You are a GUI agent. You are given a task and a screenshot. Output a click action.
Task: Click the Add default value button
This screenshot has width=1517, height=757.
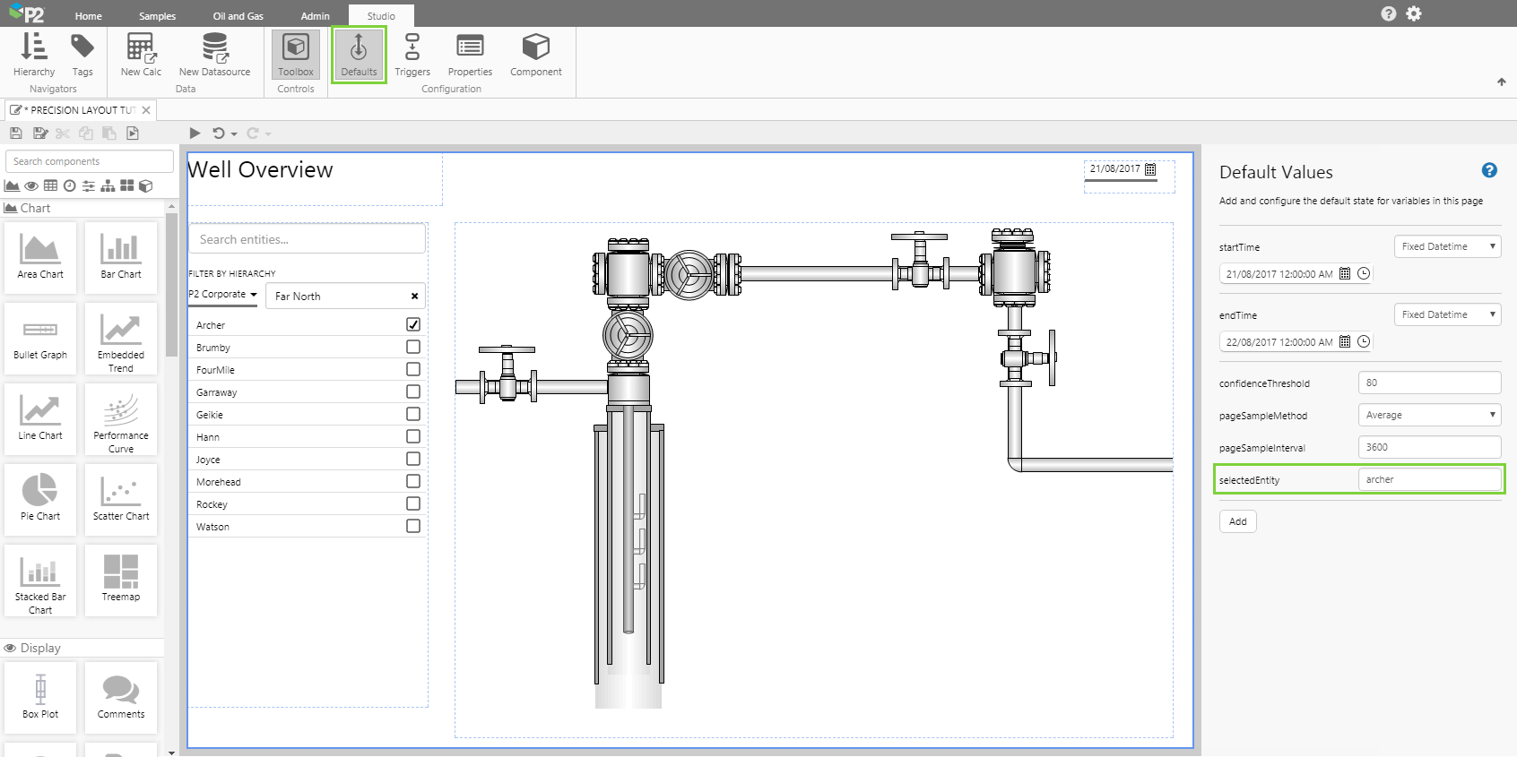click(x=1237, y=521)
